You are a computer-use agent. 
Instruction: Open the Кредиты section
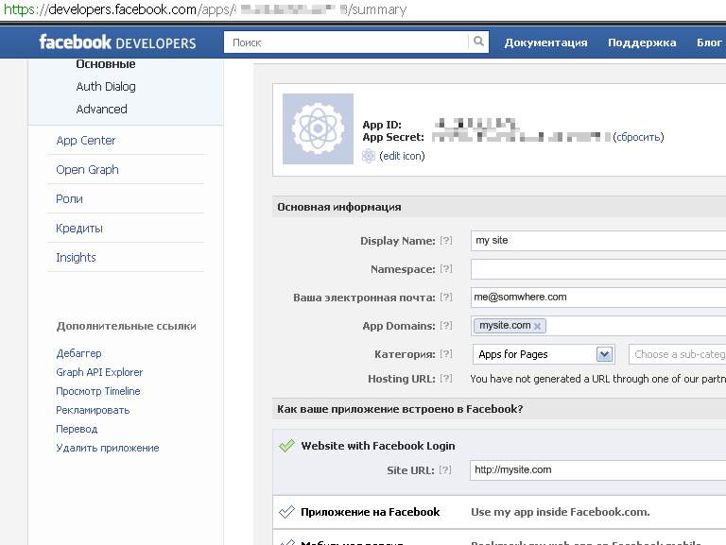click(x=79, y=228)
